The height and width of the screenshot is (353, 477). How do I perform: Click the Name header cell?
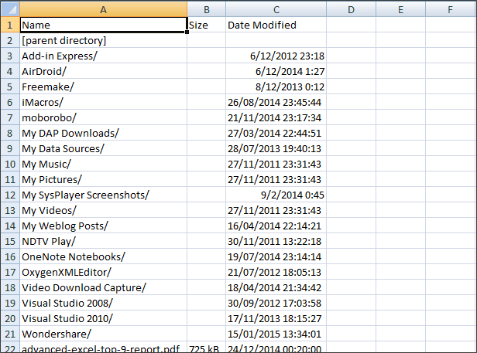(103, 25)
